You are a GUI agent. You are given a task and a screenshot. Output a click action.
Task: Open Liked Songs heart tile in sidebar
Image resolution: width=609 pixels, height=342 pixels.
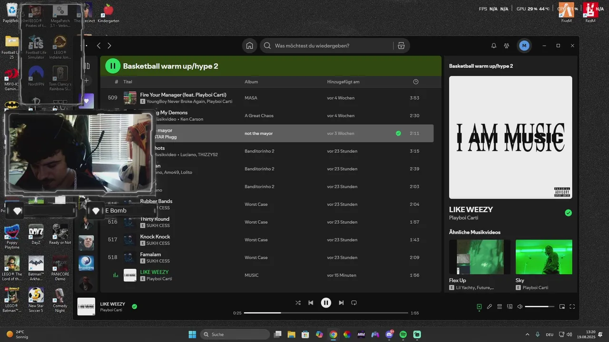point(87,101)
